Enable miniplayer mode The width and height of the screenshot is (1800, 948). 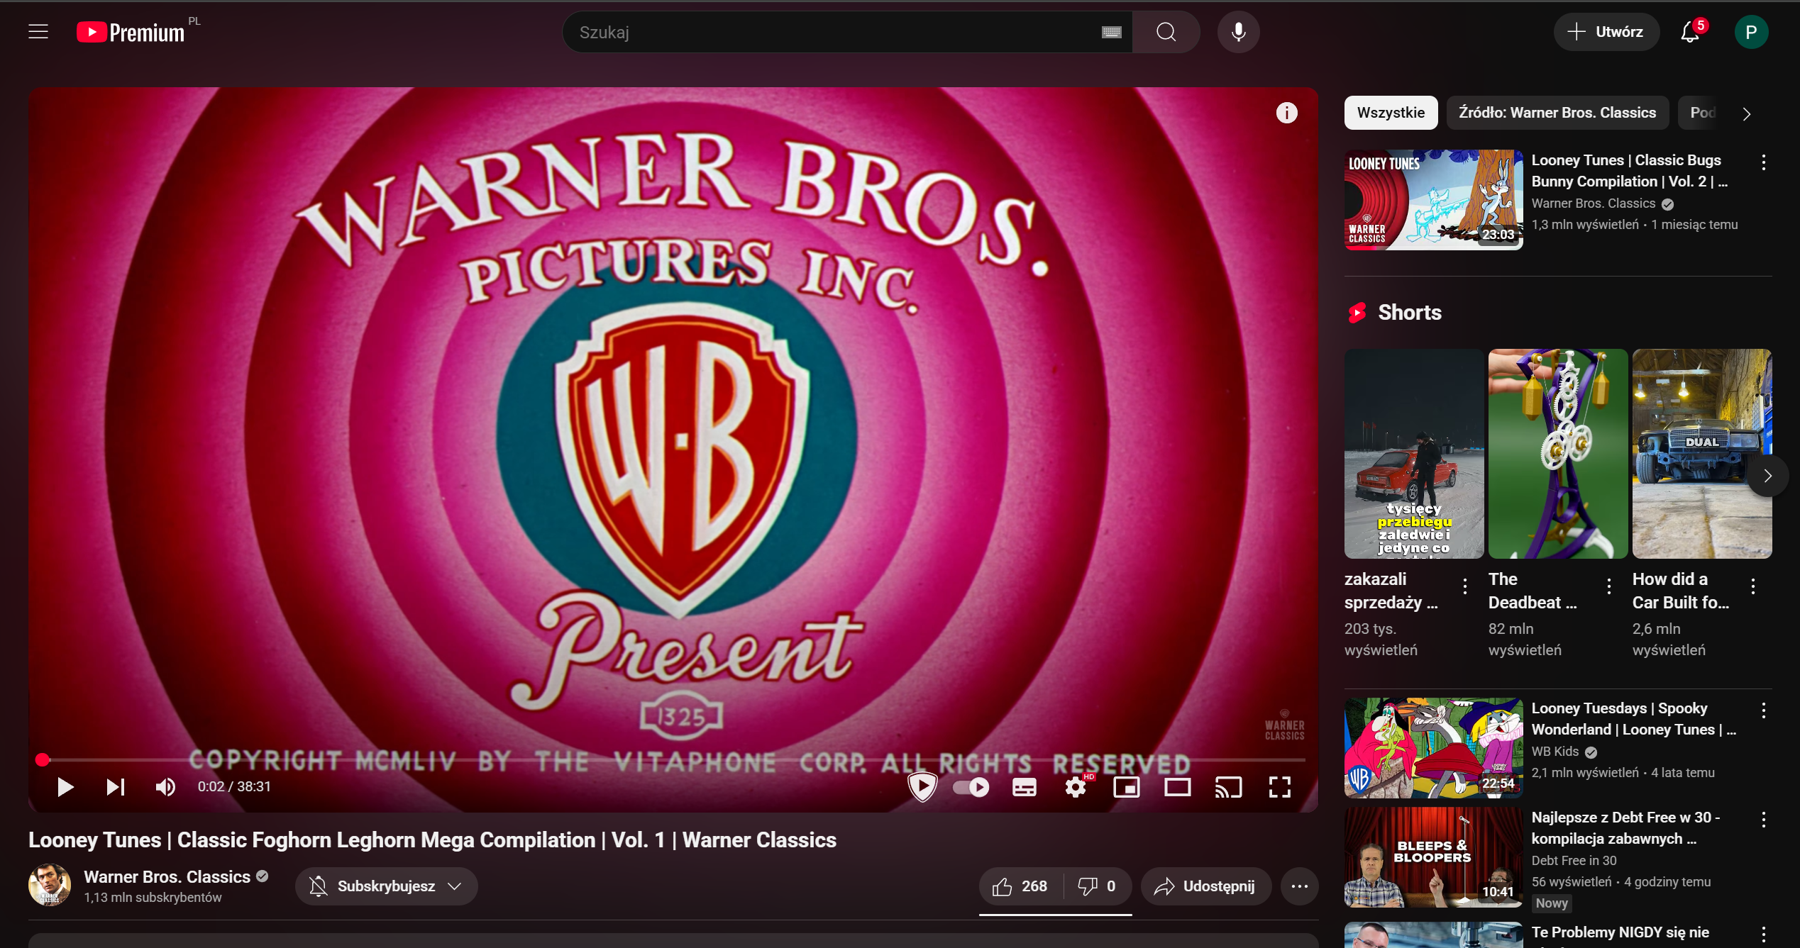[x=1126, y=787]
